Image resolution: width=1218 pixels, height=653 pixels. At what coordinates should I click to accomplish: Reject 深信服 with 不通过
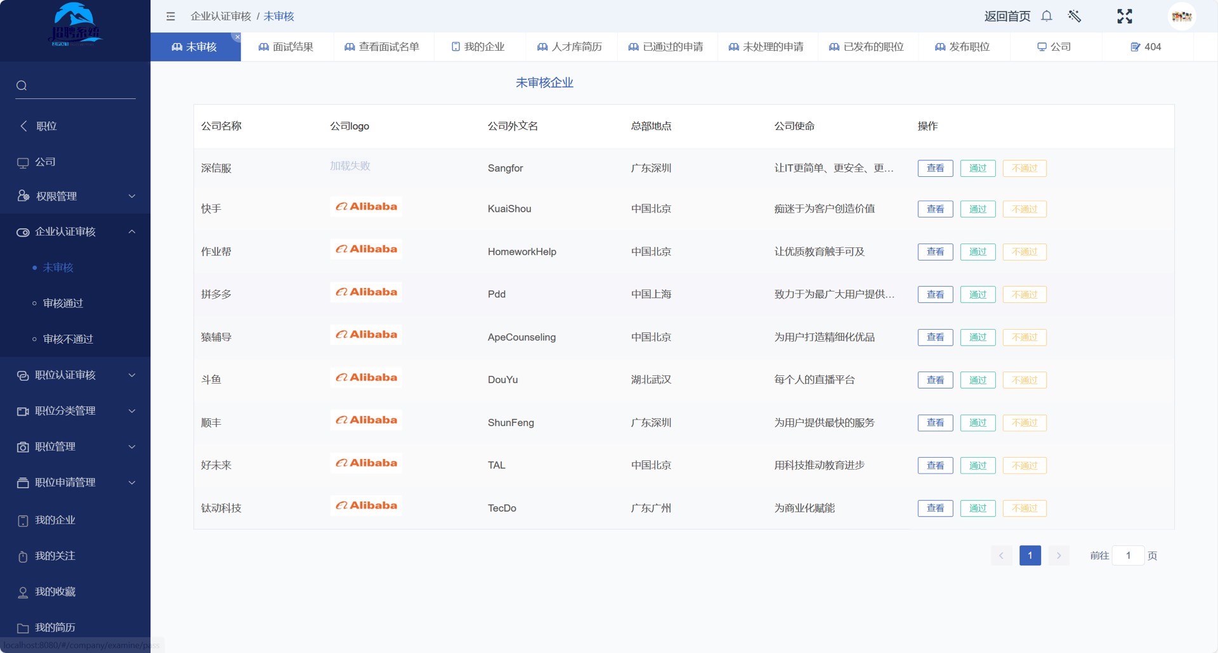[x=1025, y=168]
